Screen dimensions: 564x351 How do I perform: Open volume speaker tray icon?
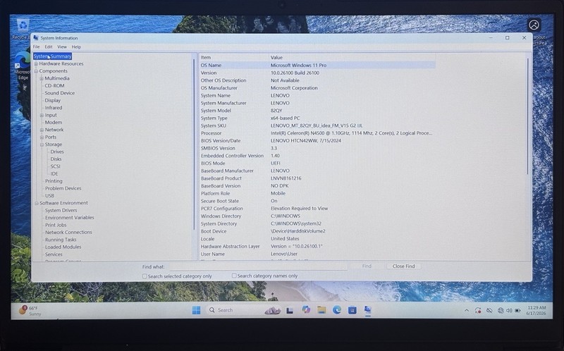point(509,310)
